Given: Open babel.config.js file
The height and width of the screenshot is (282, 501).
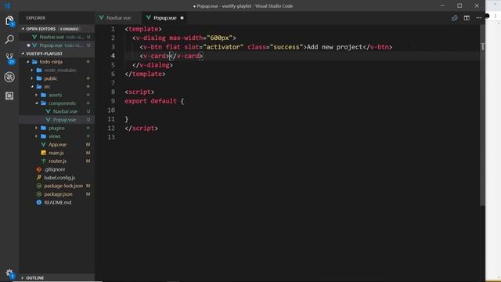Looking at the screenshot, I should (x=59, y=178).
